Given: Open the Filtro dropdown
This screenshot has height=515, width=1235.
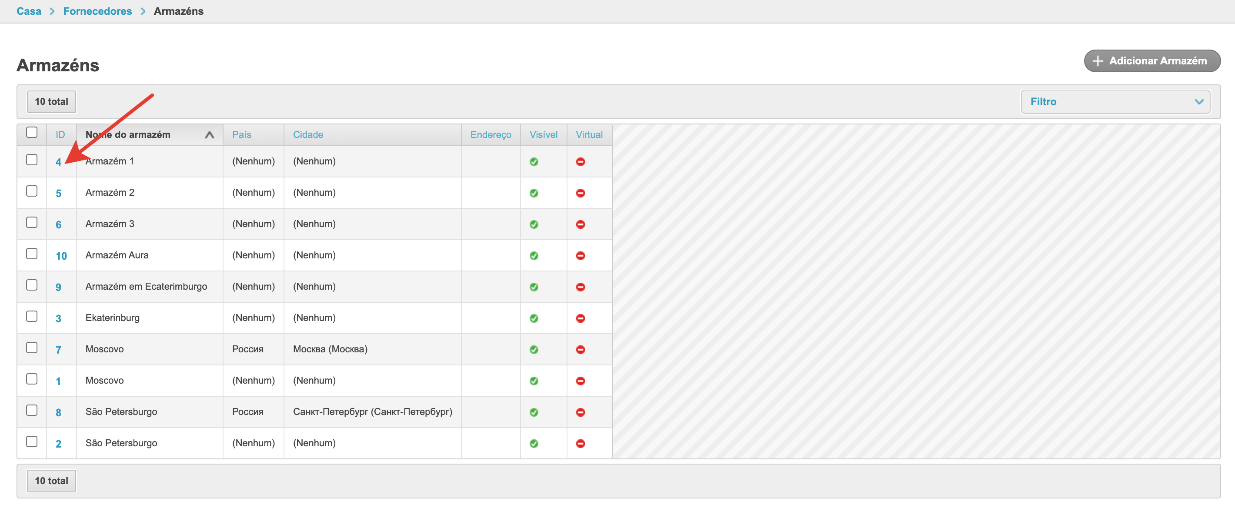Looking at the screenshot, I should [1115, 102].
